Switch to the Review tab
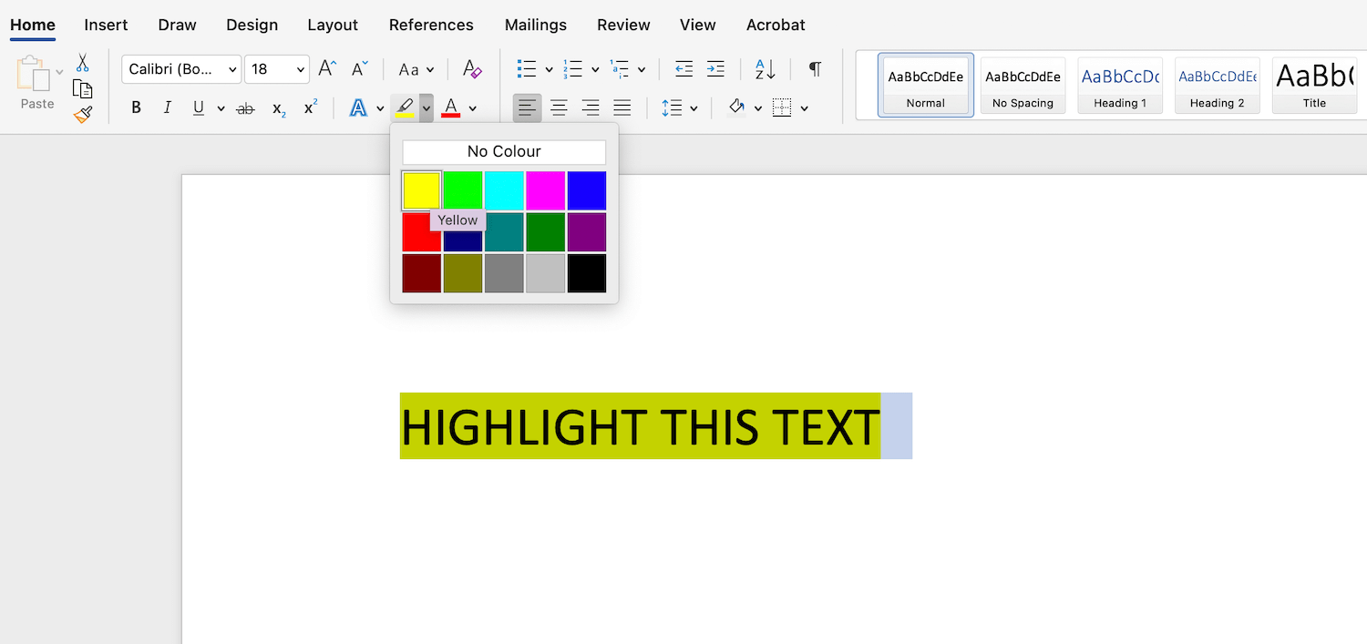Image resolution: width=1367 pixels, height=644 pixels. point(623,25)
